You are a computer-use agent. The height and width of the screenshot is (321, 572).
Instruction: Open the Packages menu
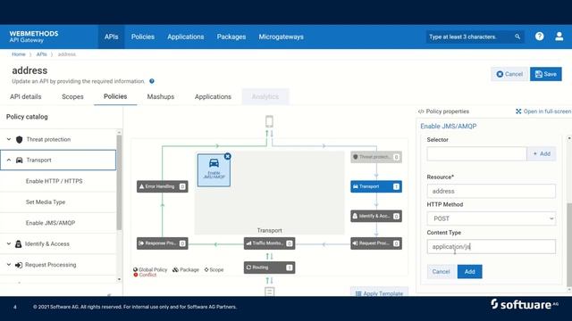tap(231, 37)
